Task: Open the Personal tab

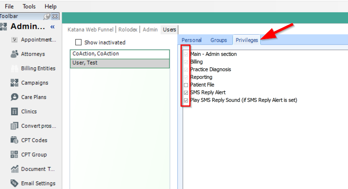Action: pos(192,40)
